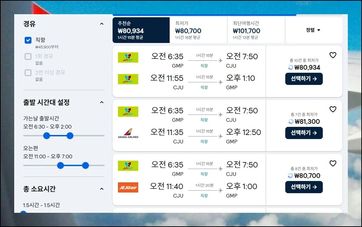This screenshot has width=362, height=227.
Task: Collapse the 출발 시간대 설정 section
Action: [x=102, y=102]
